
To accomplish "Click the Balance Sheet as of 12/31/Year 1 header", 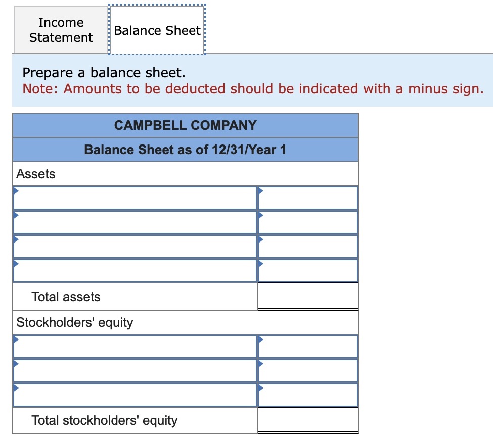I will point(185,150).
